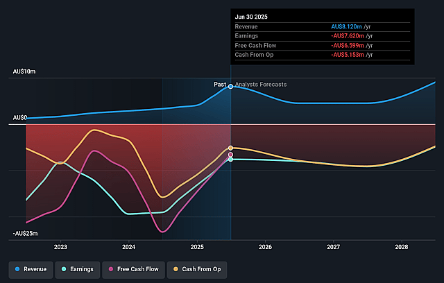Click the 2024 x-axis label
The height and width of the screenshot is (283, 444).
(128, 247)
